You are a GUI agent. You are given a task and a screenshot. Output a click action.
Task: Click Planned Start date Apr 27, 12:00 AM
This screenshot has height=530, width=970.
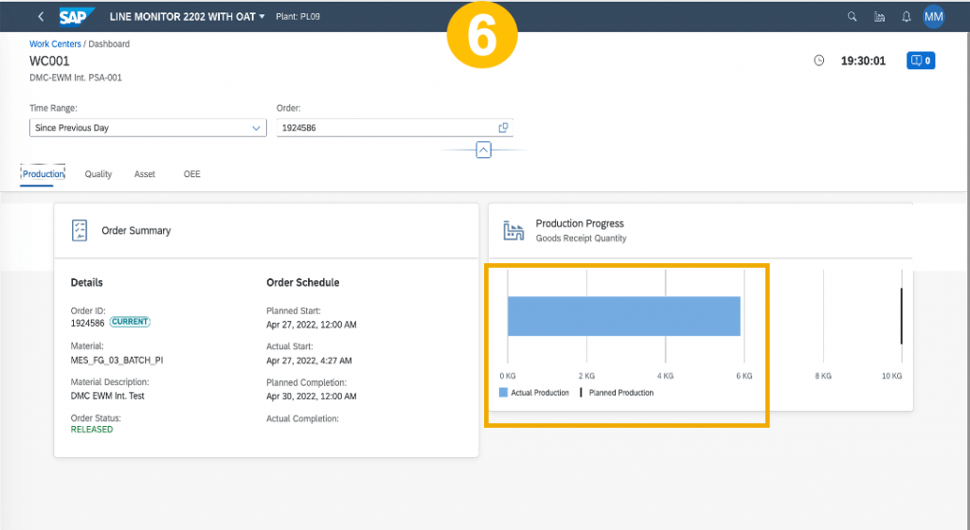(x=311, y=325)
